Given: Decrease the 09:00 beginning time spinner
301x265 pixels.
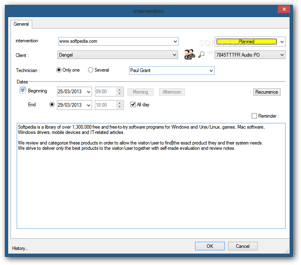Looking at the screenshot, I should pyautogui.click(x=120, y=94).
